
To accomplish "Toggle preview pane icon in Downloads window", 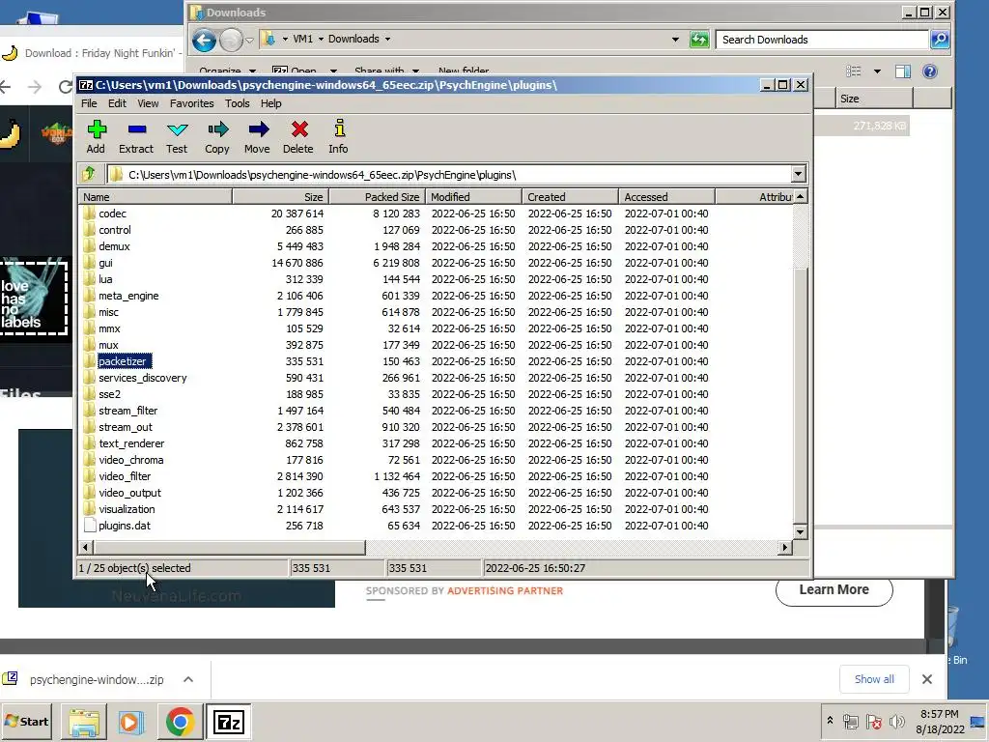I will [903, 71].
